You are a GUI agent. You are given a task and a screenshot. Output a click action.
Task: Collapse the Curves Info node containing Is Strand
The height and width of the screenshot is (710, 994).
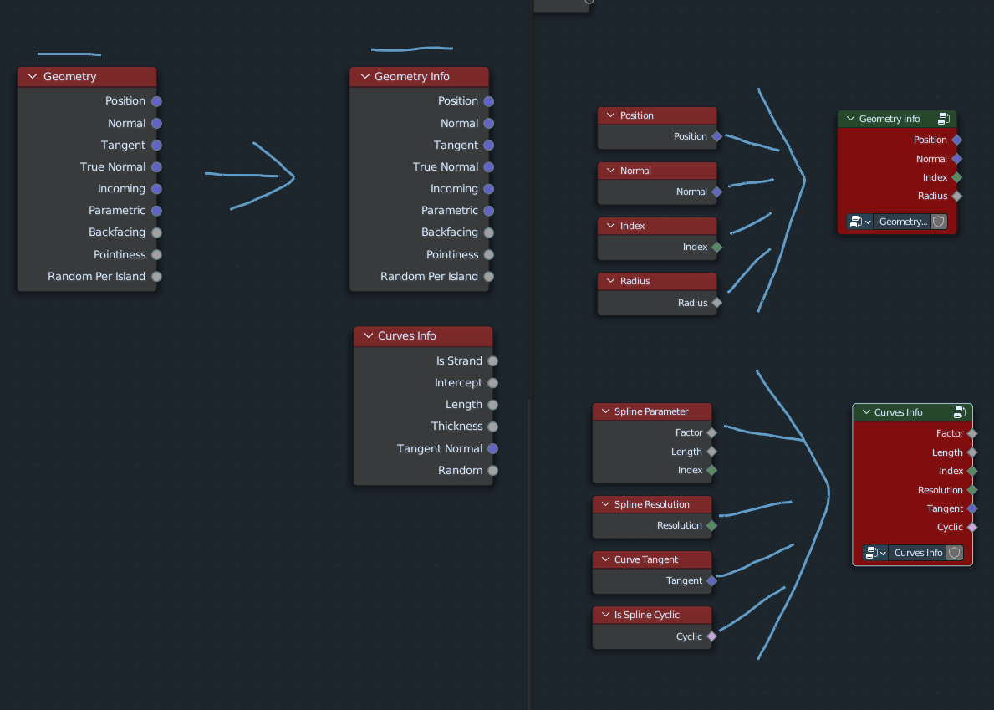369,335
